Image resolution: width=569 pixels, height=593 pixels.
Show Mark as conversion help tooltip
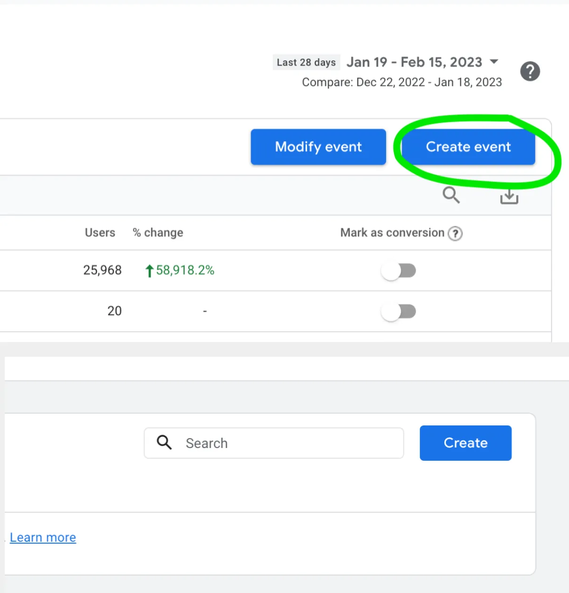pos(455,233)
